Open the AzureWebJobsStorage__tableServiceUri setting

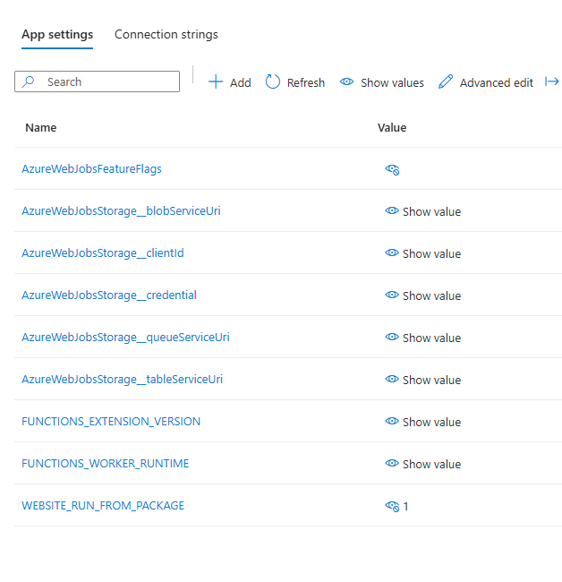coord(122,380)
